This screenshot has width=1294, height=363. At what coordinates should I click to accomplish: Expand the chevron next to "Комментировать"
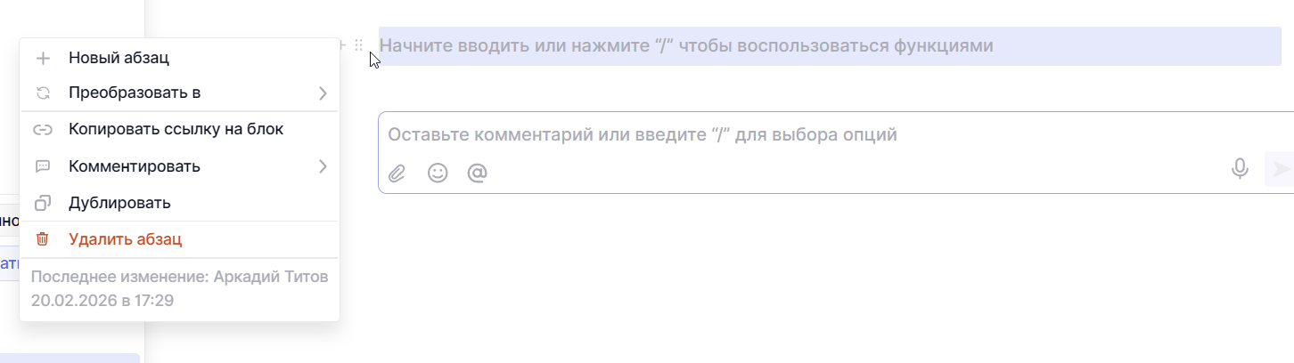[323, 166]
